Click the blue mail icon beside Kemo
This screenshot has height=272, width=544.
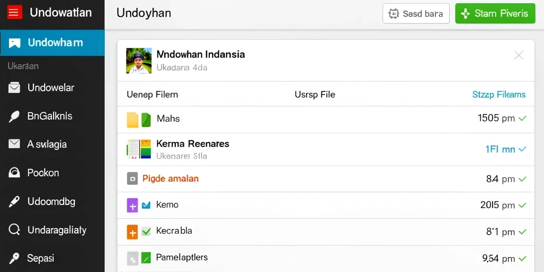pos(146,206)
